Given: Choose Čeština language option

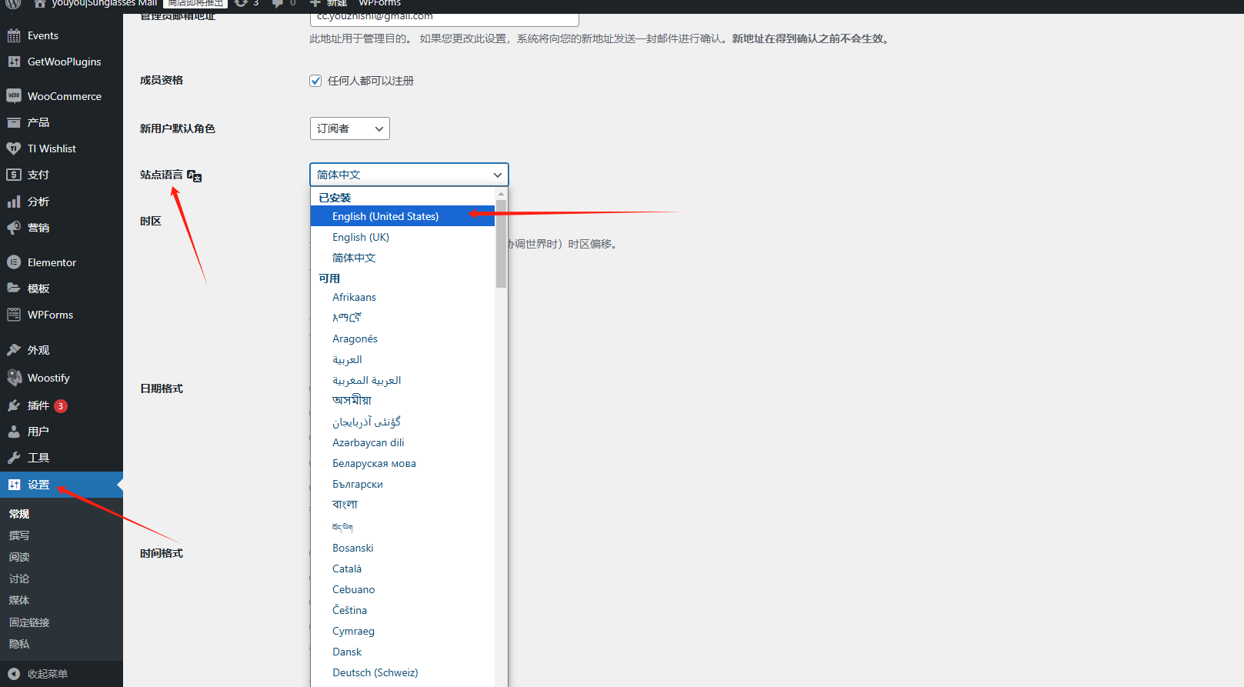Looking at the screenshot, I should coord(402,610).
